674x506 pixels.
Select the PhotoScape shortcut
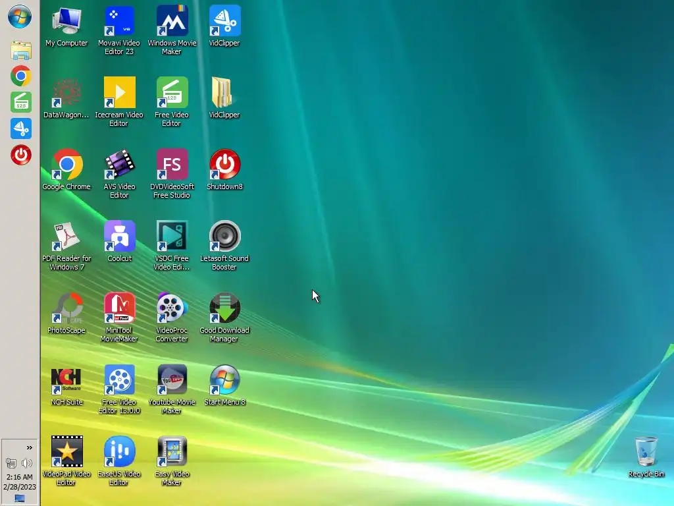(66, 313)
